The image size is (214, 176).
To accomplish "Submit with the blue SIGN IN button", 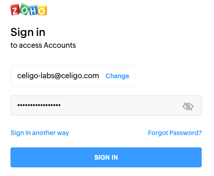I will [x=106, y=157].
